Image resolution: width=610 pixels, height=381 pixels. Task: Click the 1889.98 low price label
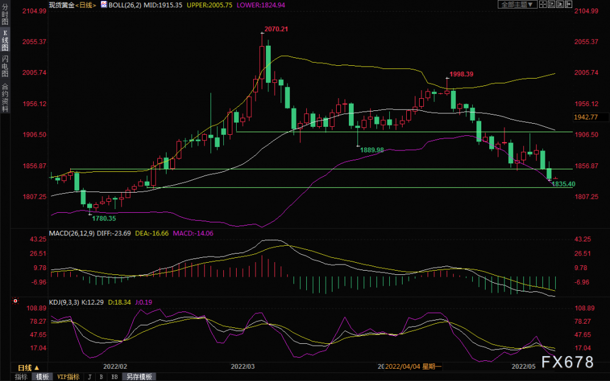[x=372, y=150]
